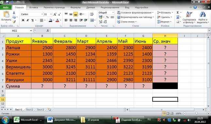Click the Middle Align icon
Screen dimensions: 211x124
coord(71,14)
